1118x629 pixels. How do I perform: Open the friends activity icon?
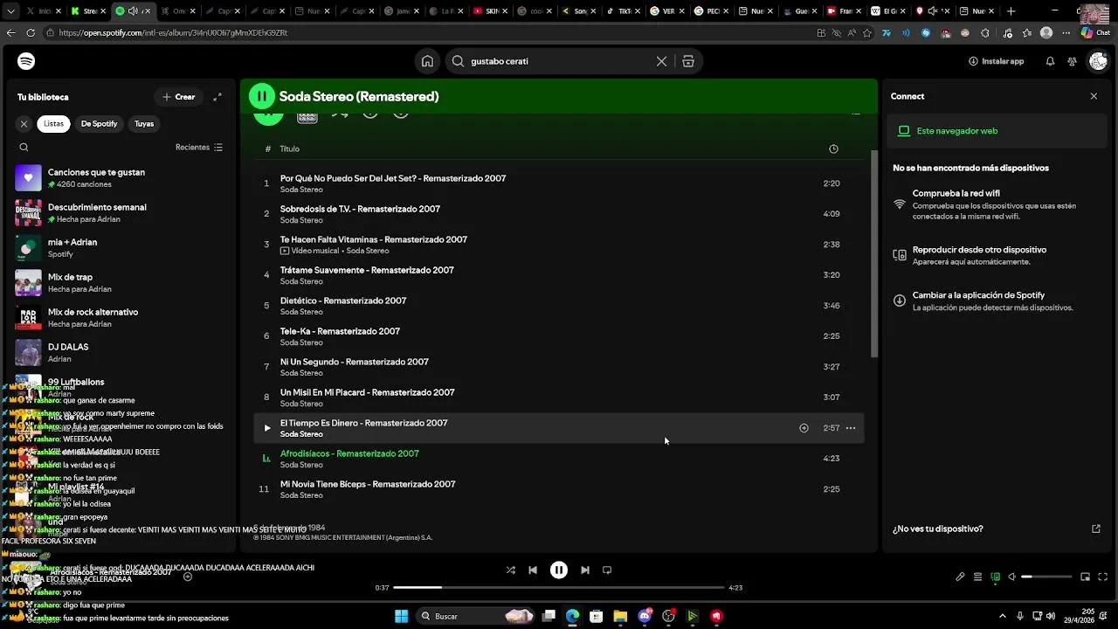tap(1073, 61)
